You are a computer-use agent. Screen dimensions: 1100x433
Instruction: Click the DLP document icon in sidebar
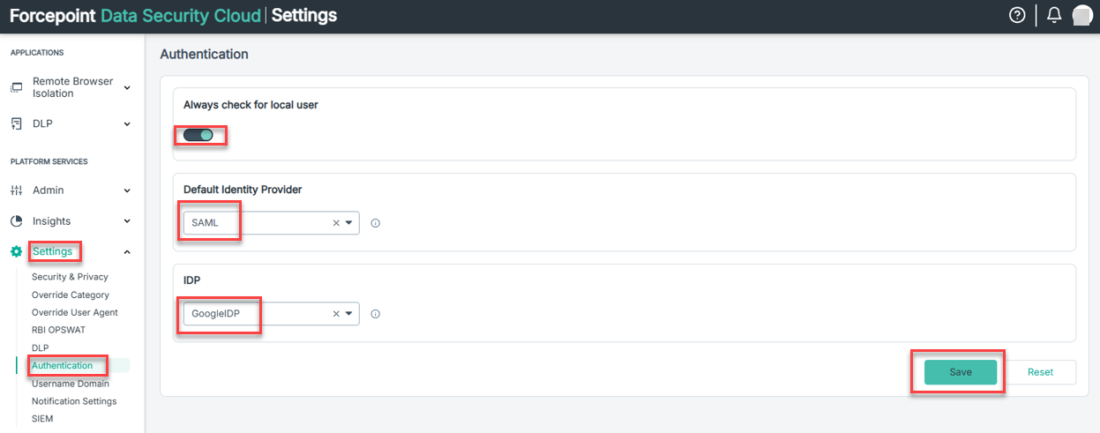16,123
